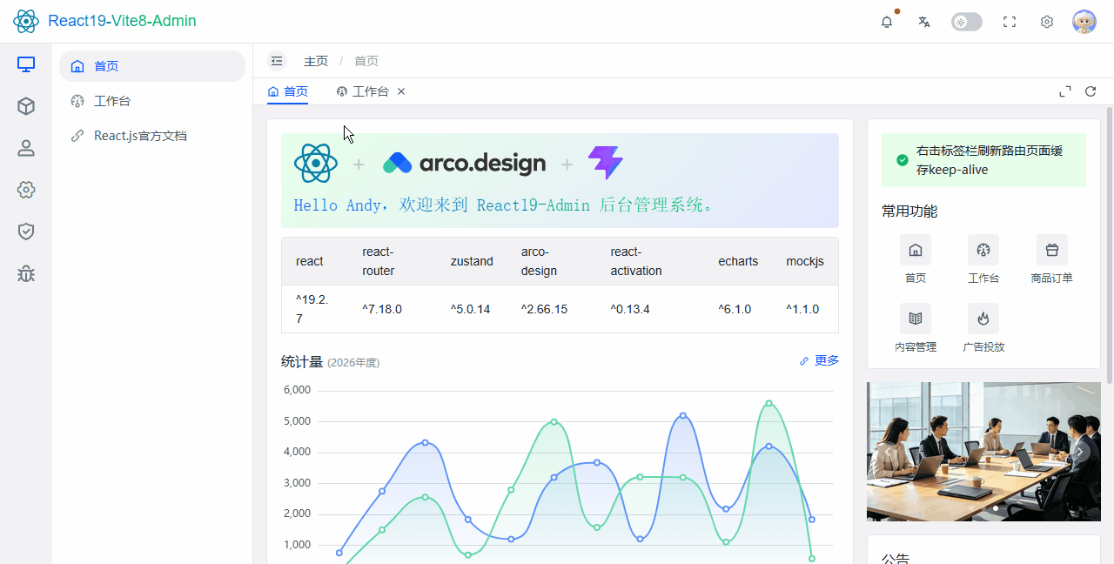Click the 常用功能 heading
This screenshot has width=1114, height=564.
(909, 211)
